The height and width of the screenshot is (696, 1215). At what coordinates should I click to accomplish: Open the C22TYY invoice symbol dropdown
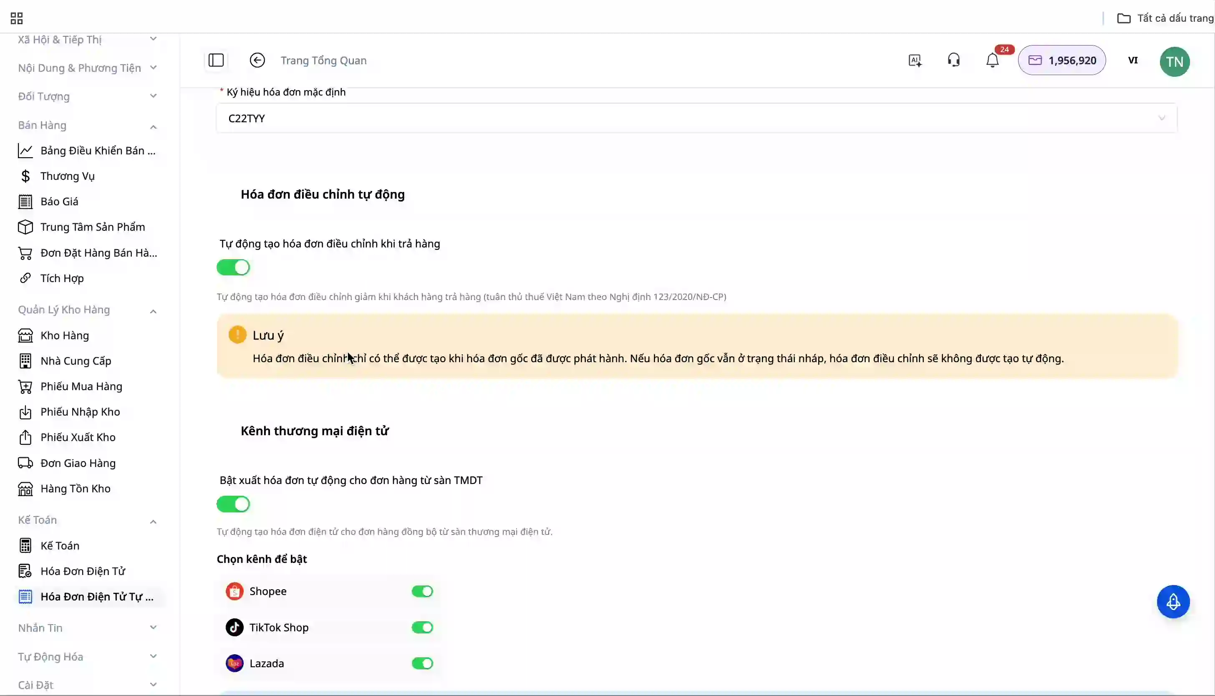[696, 118]
